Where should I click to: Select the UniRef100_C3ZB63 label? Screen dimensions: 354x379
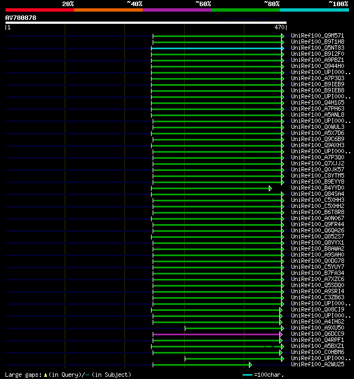(x=317, y=298)
